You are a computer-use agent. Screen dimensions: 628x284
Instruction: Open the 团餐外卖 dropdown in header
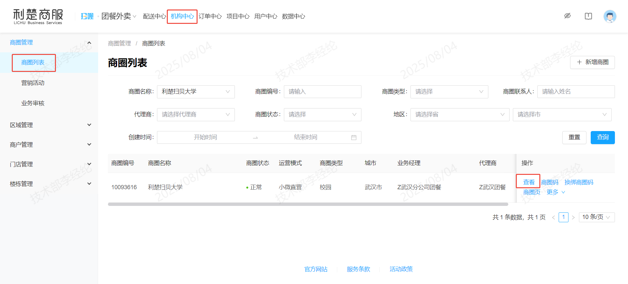(118, 16)
